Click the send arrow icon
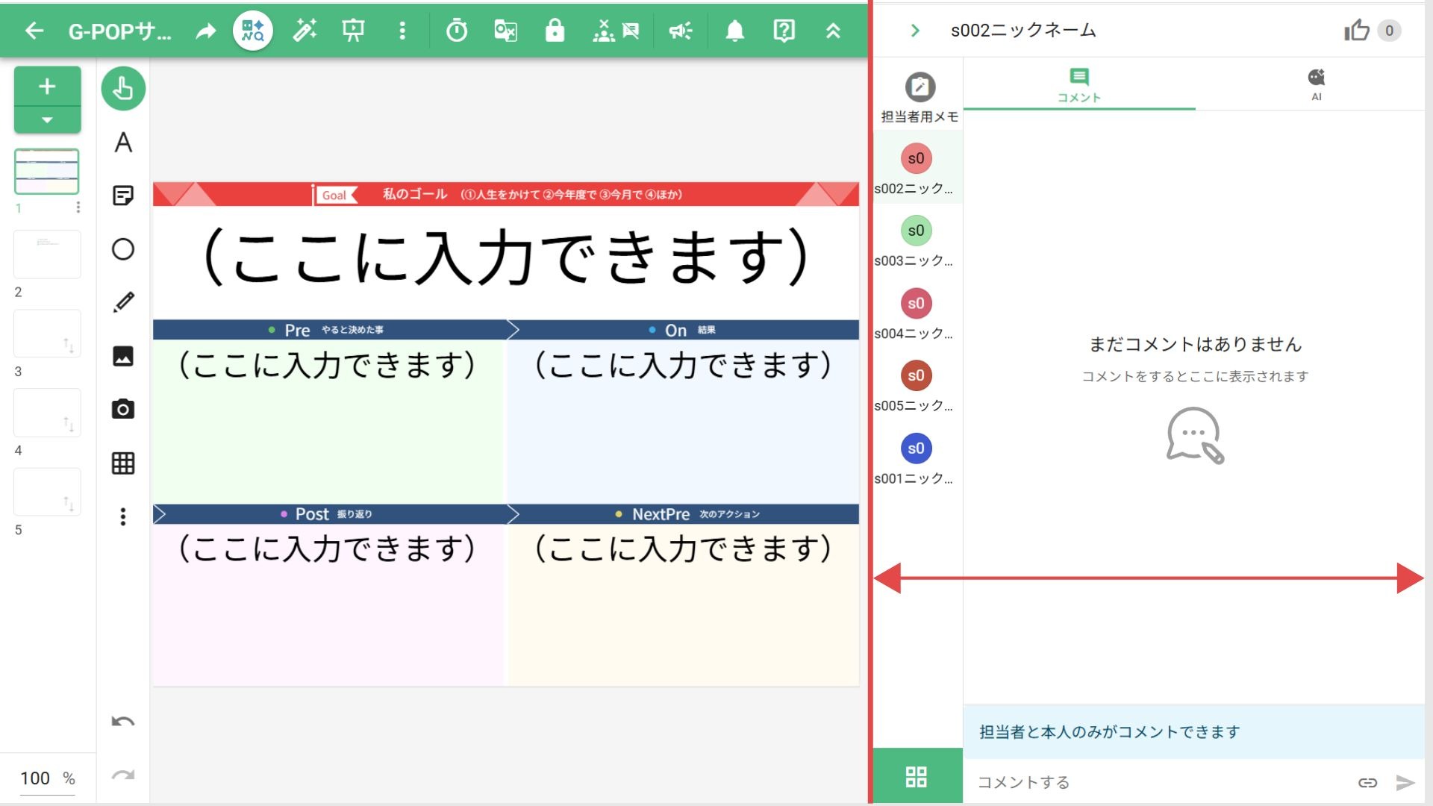Screen dimensions: 1433x806 coord(1405,782)
